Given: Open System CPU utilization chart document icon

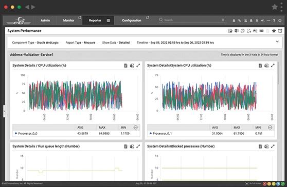Looking at the screenshot, I should click(x=260, y=66).
